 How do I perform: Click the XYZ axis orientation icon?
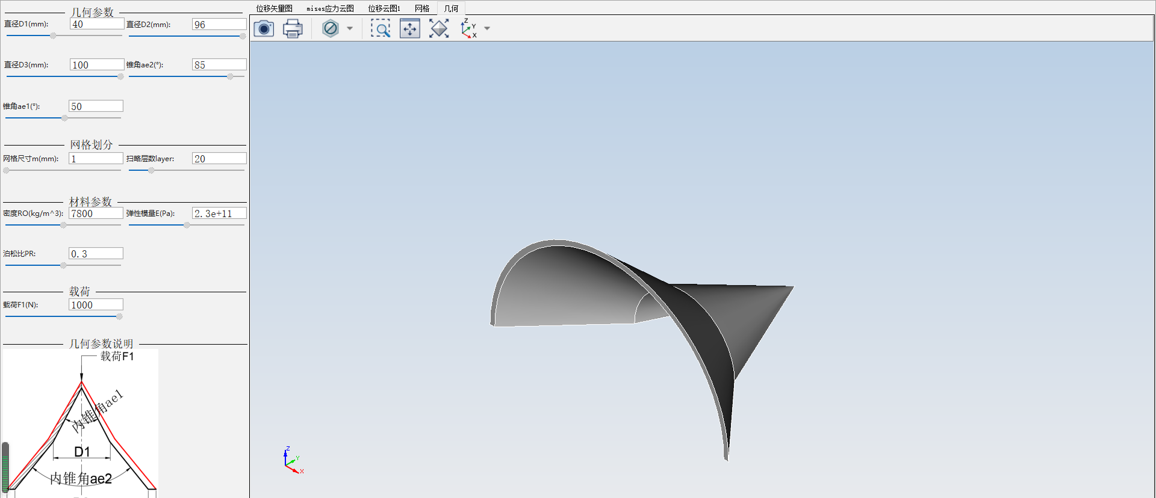468,28
